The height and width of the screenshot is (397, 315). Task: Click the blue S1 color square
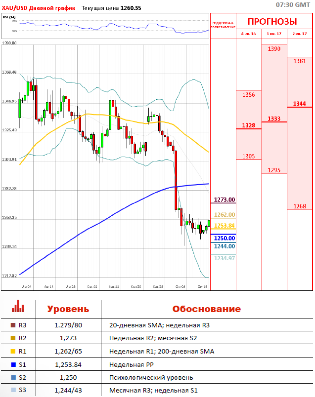click(12, 365)
